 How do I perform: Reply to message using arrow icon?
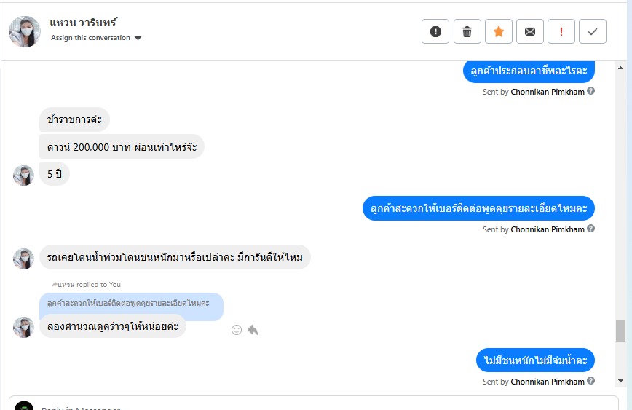tap(253, 330)
